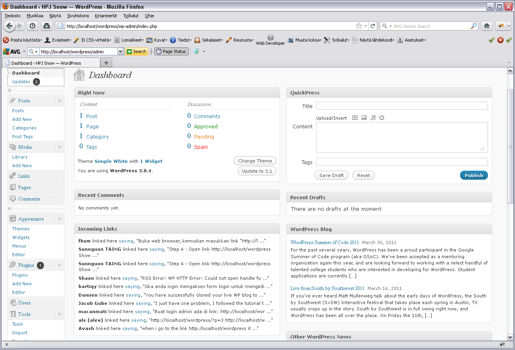Click the QuickPress Tags field
The height and width of the screenshot is (350, 515).
click(402, 162)
